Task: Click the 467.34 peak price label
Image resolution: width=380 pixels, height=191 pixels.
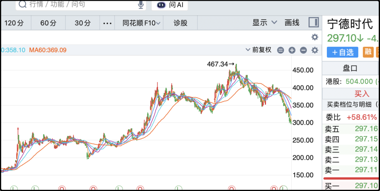Action: pyautogui.click(x=217, y=64)
